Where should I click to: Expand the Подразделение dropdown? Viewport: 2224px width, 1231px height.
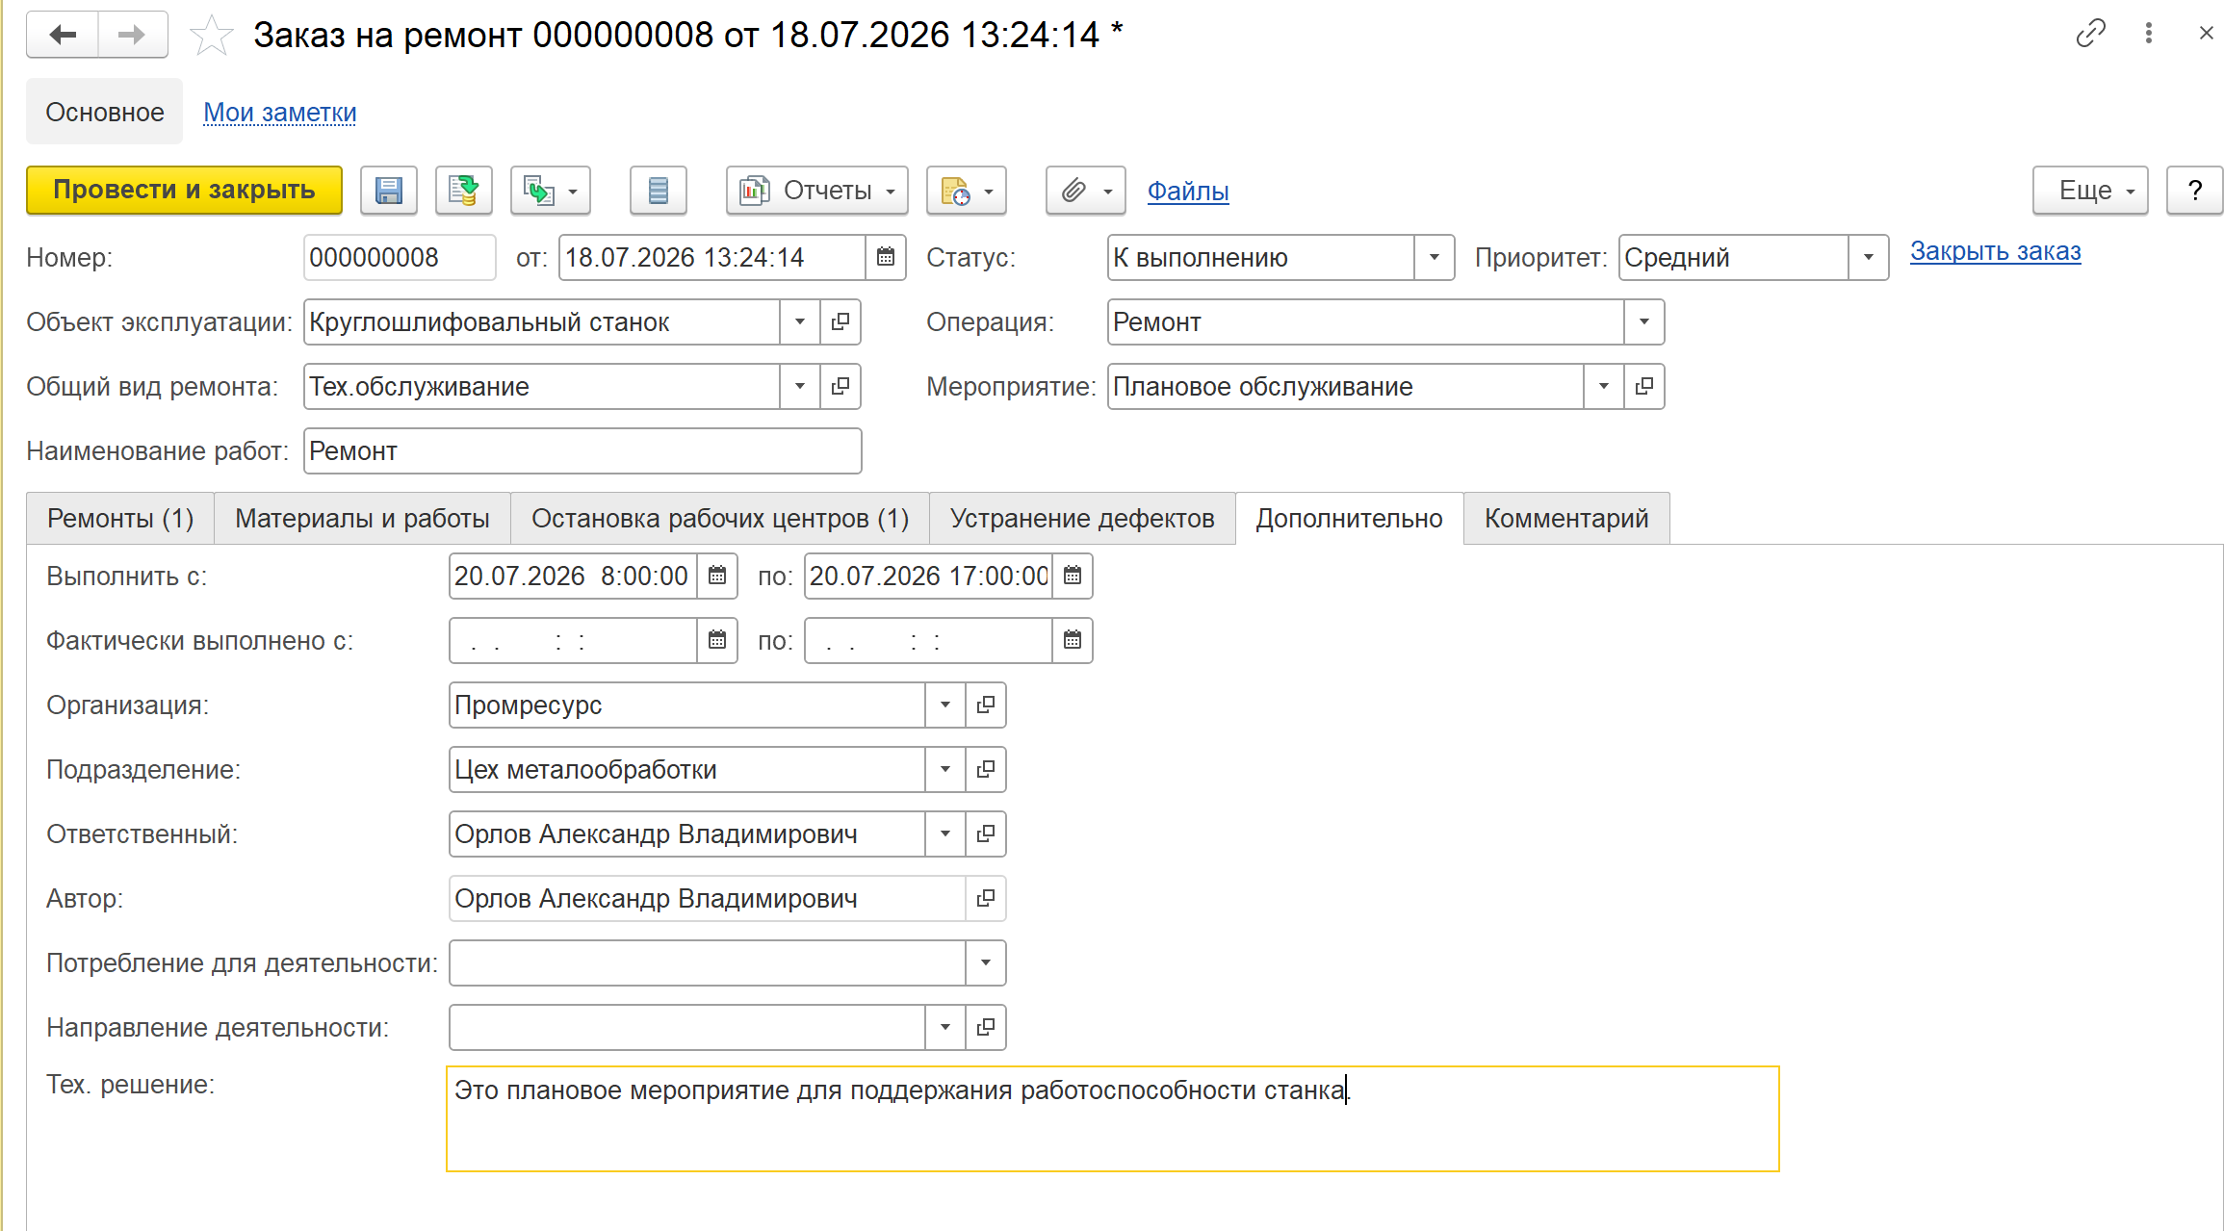944,770
